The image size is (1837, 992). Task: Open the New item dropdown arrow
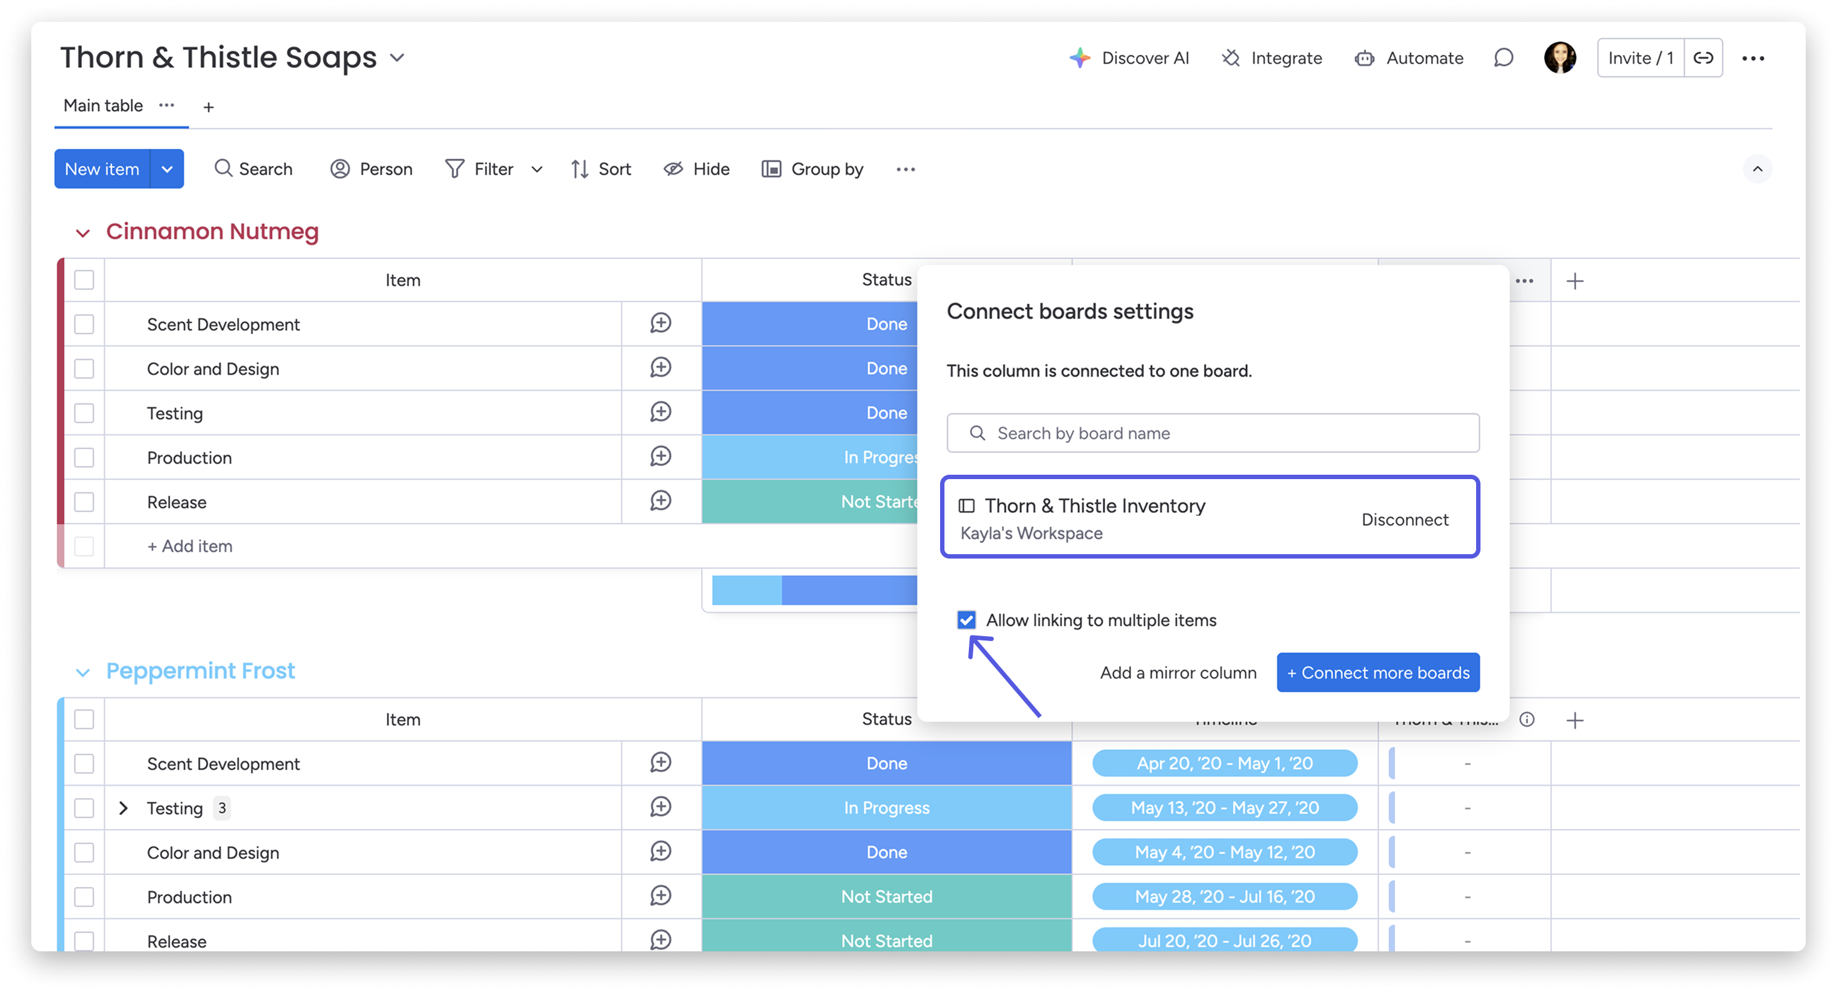(167, 169)
